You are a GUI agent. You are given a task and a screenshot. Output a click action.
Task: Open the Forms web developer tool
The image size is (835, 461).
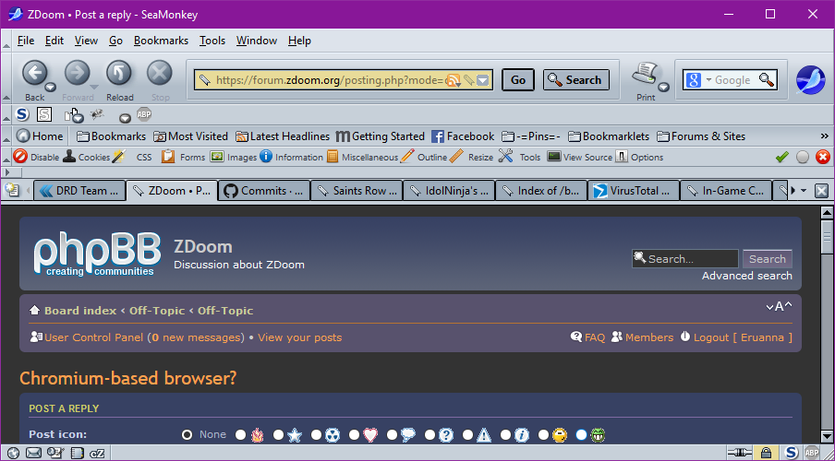(183, 157)
